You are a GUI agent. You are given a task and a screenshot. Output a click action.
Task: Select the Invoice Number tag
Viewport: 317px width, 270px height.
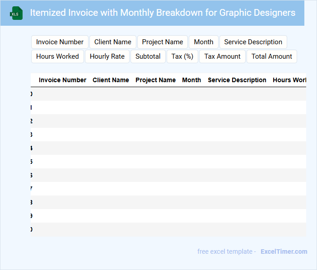coord(60,42)
